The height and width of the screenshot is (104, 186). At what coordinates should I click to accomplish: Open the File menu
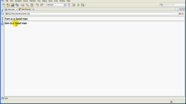pos(3,1)
